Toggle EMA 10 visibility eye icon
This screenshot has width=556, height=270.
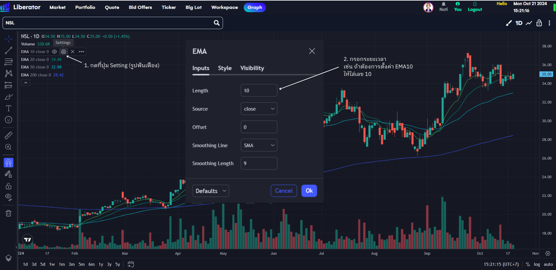(x=54, y=52)
